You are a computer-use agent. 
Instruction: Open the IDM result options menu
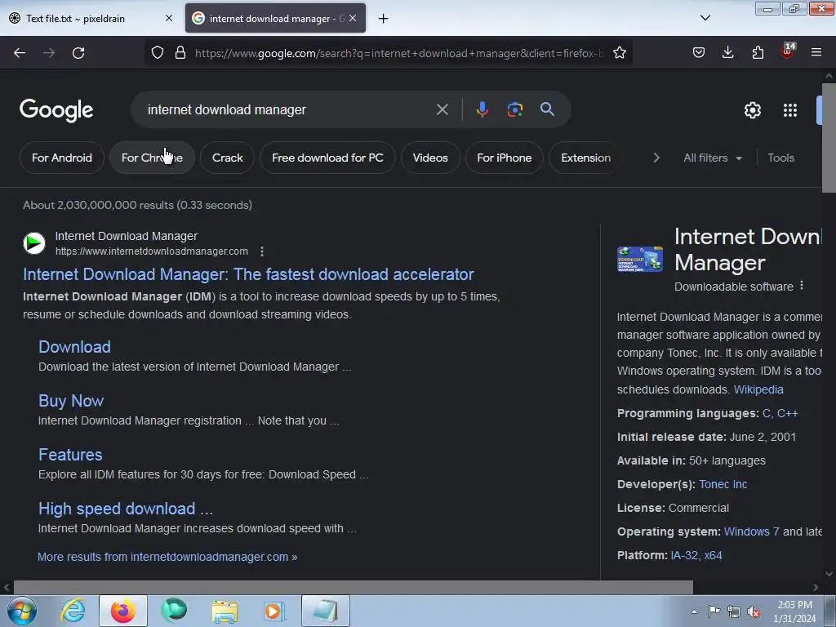261,251
